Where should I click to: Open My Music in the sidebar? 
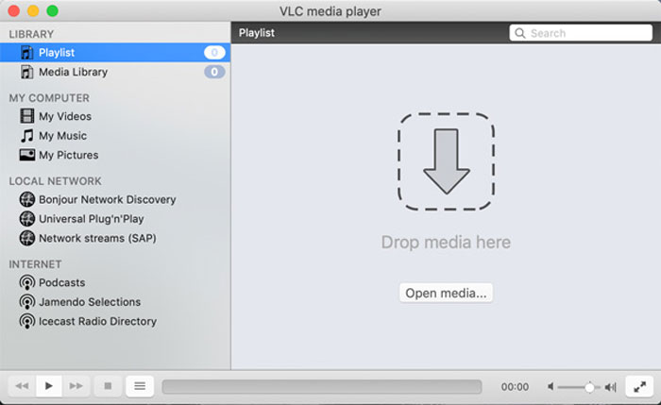(63, 136)
